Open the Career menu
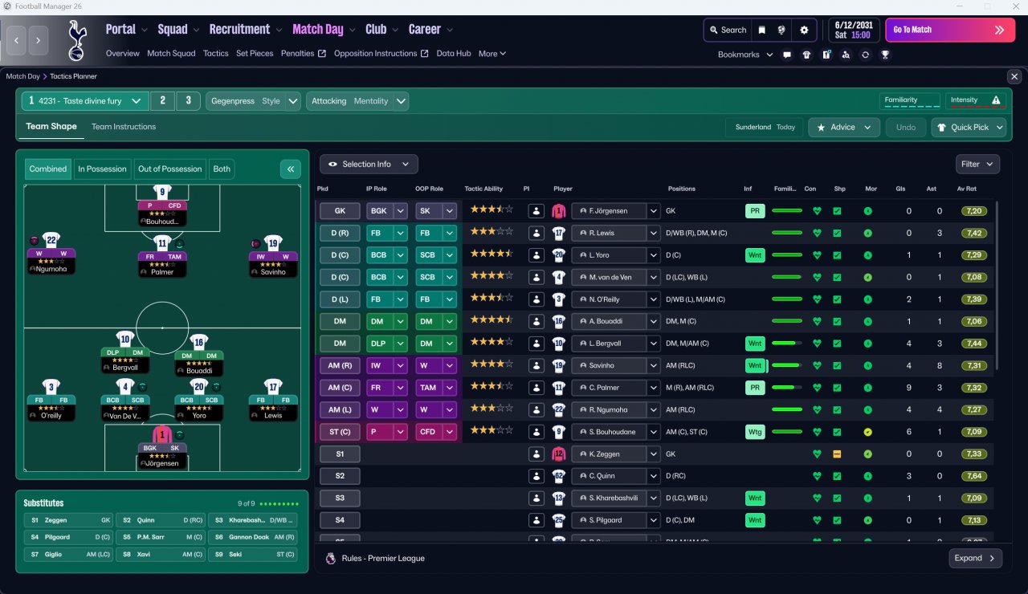Image resolution: width=1028 pixels, height=594 pixels. [431, 30]
